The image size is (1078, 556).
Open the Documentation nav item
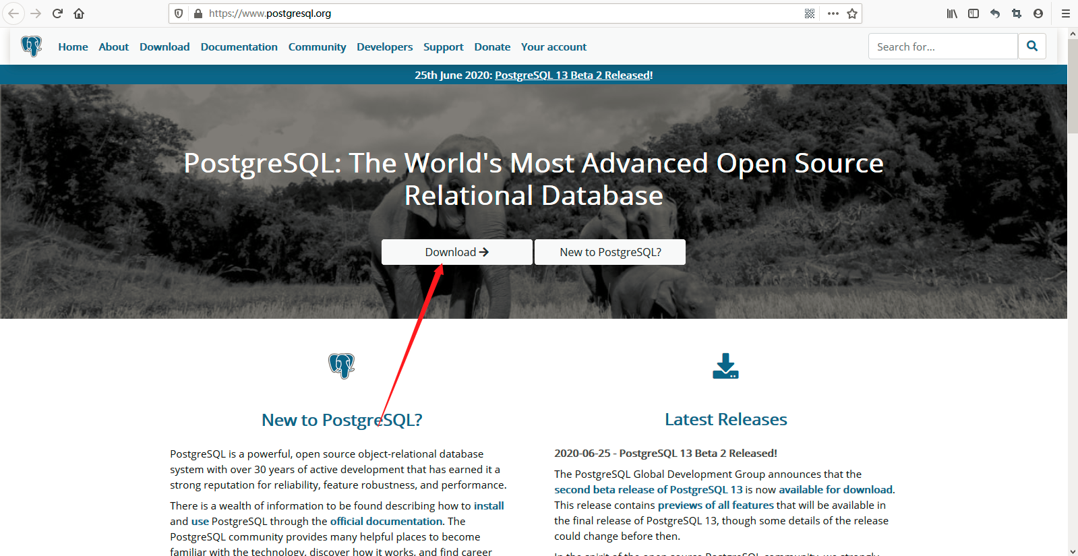[x=239, y=47]
